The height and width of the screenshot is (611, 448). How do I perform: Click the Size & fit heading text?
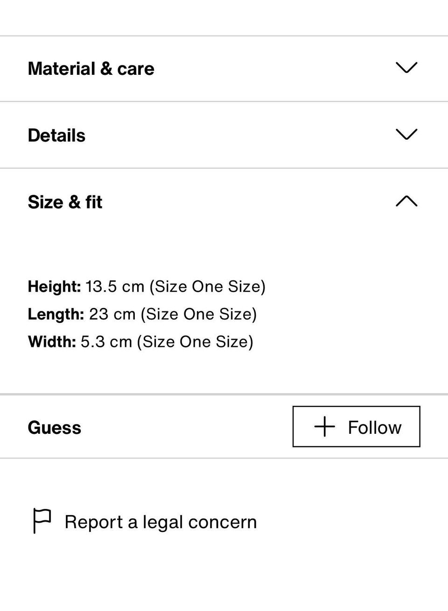(x=65, y=202)
